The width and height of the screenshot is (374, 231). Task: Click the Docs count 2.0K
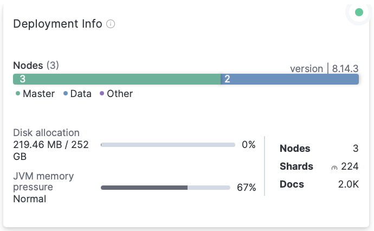(x=348, y=184)
